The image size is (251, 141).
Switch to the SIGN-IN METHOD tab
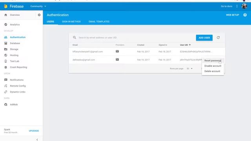click(71, 22)
